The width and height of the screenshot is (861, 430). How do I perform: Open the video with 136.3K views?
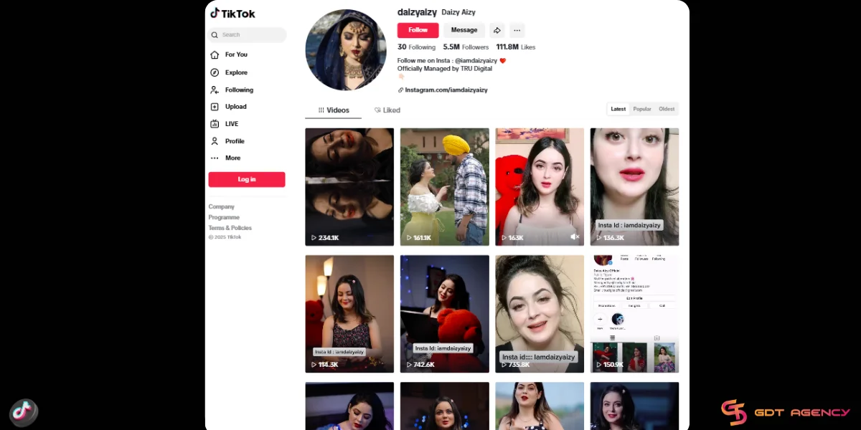pyautogui.click(x=635, y=187)
